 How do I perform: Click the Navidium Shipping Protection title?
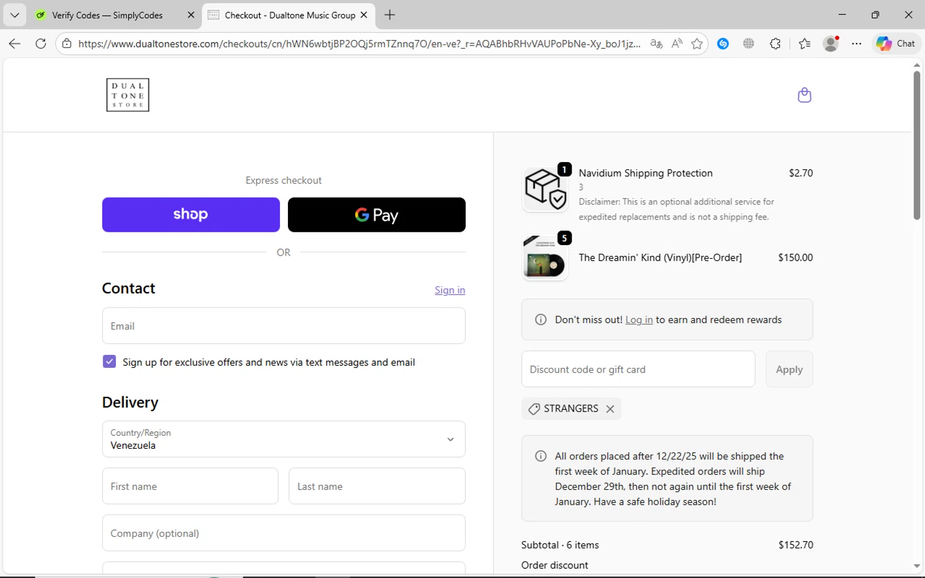click(646, 173)
